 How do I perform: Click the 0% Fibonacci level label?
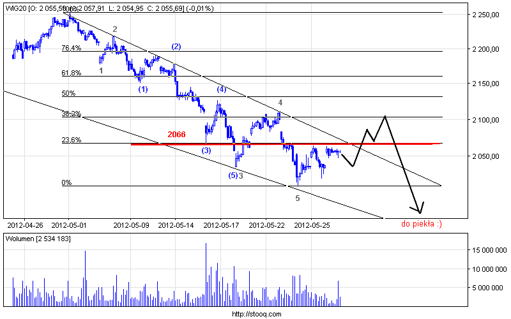pos(66,182)
